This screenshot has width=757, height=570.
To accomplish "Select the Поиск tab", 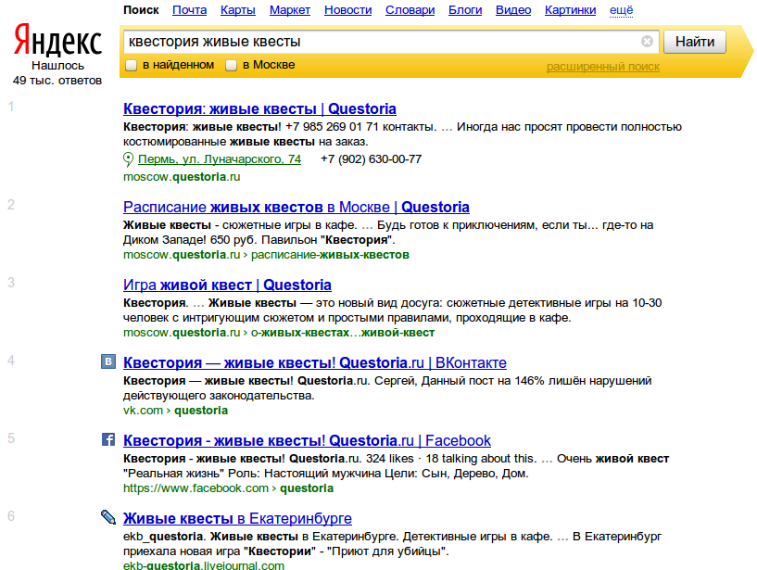I will point(141,10).
